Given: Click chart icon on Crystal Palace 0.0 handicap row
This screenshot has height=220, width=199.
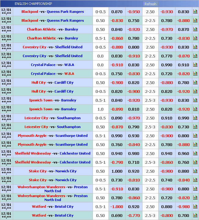Looking at the screenshot, I should [195, 65].
